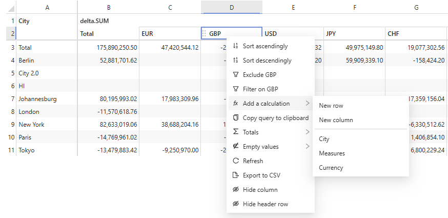The image size is (448, 218).
Task: Click the USD column header cell
Action: coord(293,33)
